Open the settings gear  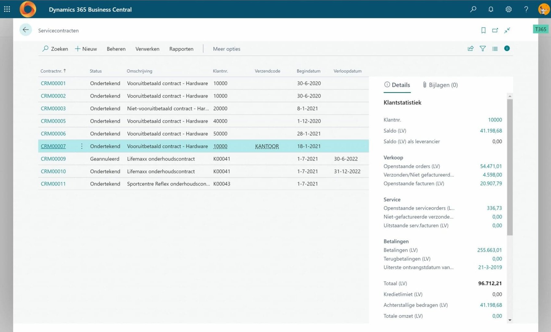click(508, 9)
